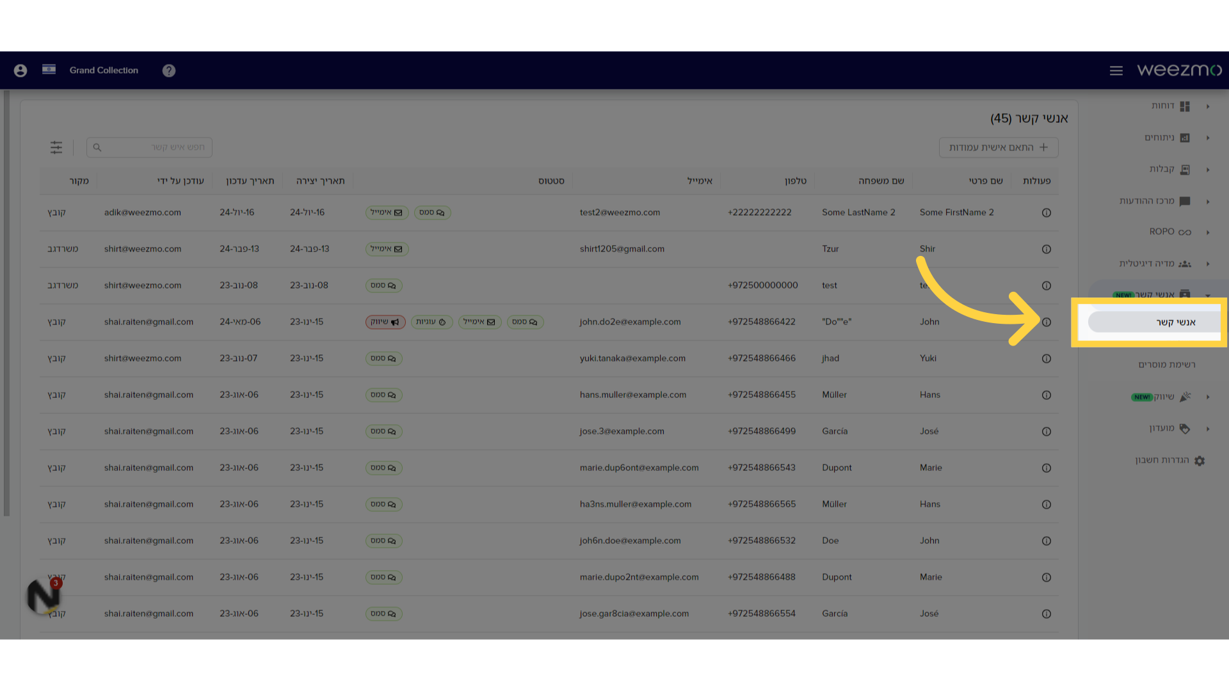The width and height of the screenshot is (1229, 691).
Task: Click the ניתוחים analytics icon in sidebar
Action: pos(1185,138)
